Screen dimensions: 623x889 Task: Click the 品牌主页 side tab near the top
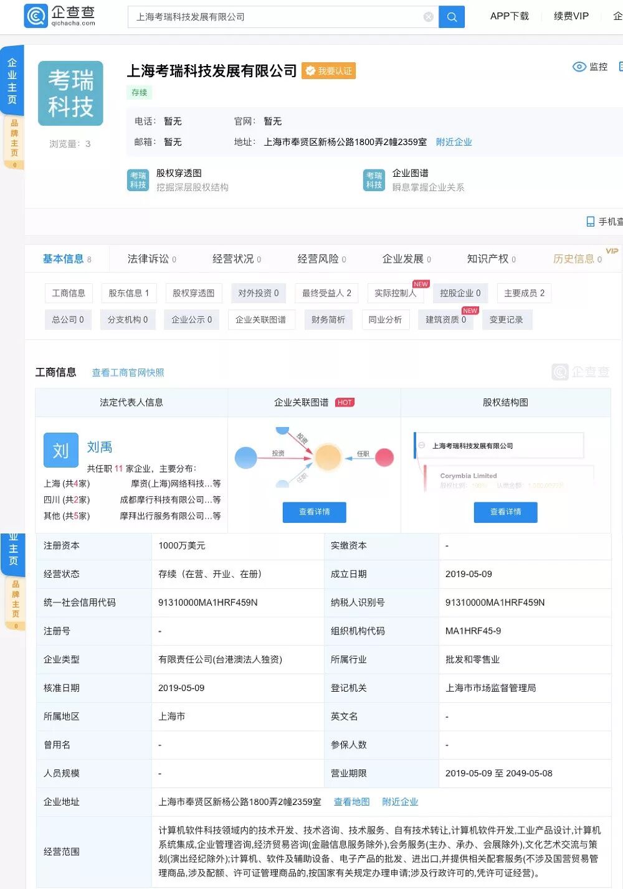pyautogui.click(x=14, y=143)
